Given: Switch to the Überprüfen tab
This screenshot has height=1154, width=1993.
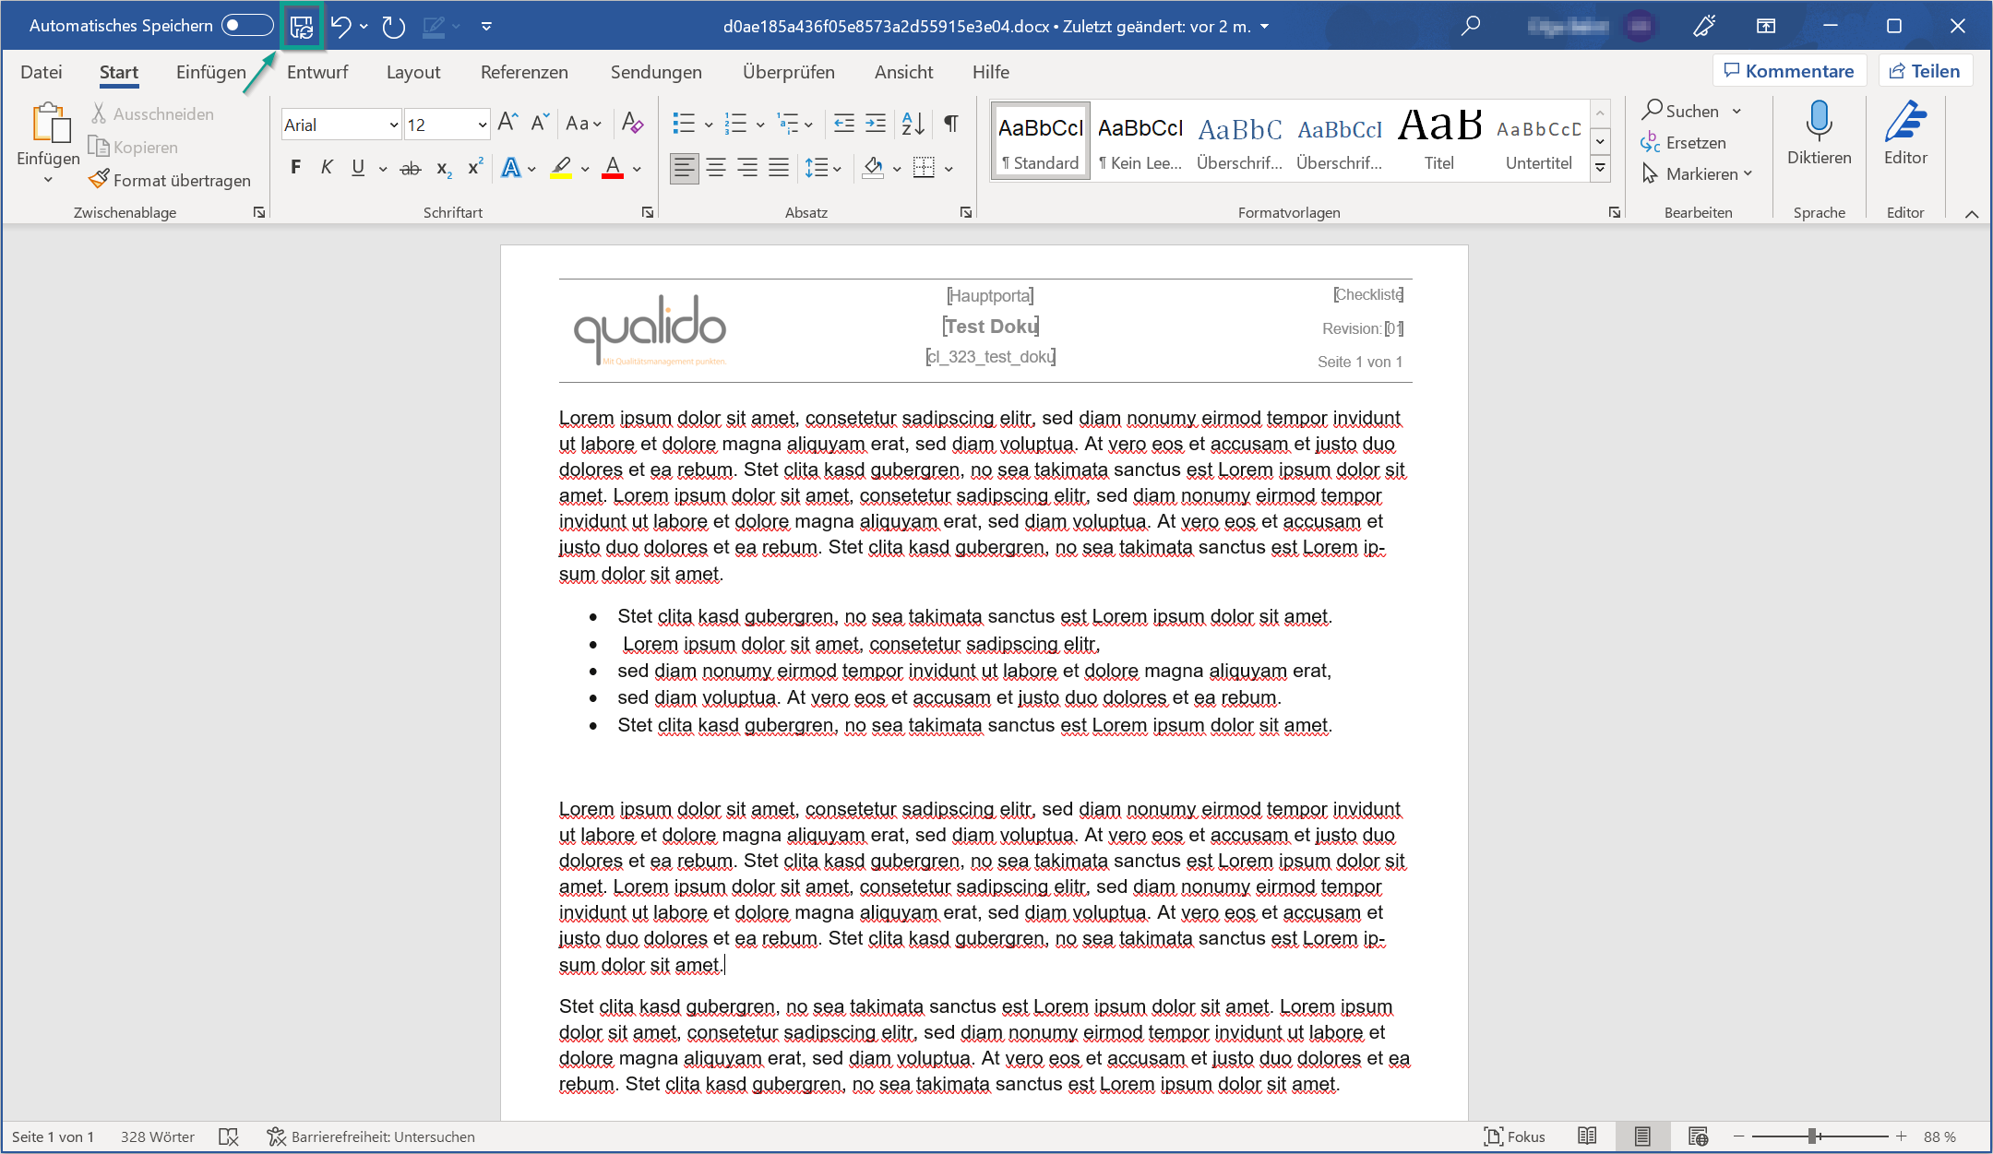Looking at the screenshot, I should [789, 72].
